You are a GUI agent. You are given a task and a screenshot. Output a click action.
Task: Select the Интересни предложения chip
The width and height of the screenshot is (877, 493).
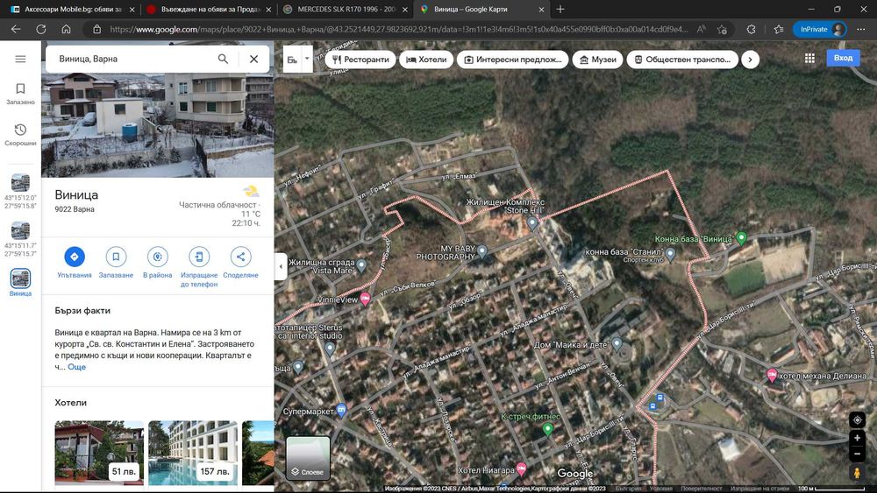click(513, 60)
